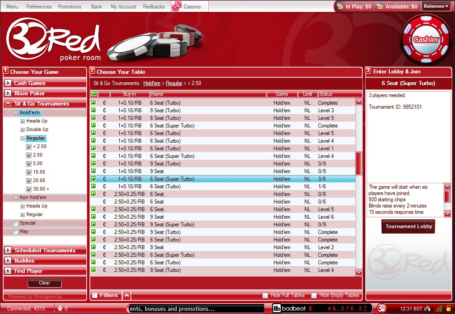455x314 pixels.
Task: Click green icon of 1+0.10/RB 6 Seat (Super Turbo) Level 4 row
Action: [x=93, y=156]
